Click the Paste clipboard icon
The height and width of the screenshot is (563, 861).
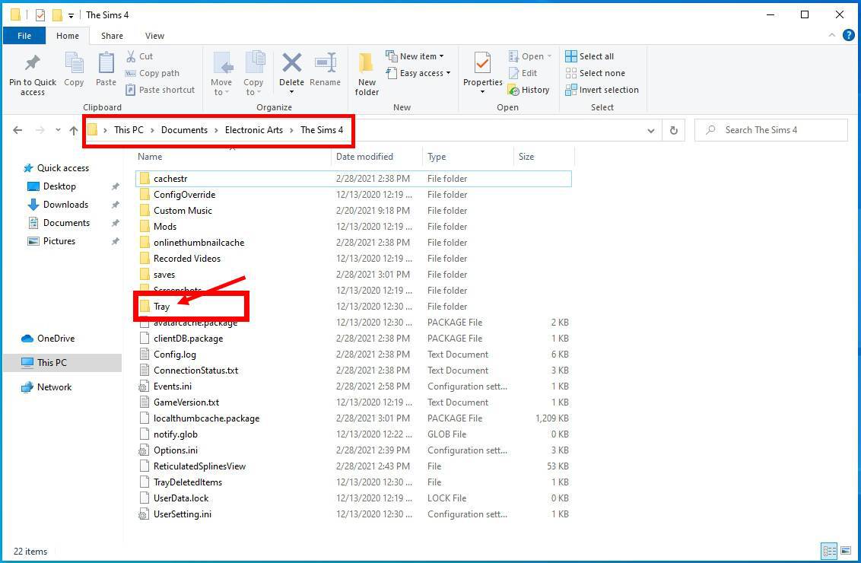pyautogui.click(x=106, y=63)
